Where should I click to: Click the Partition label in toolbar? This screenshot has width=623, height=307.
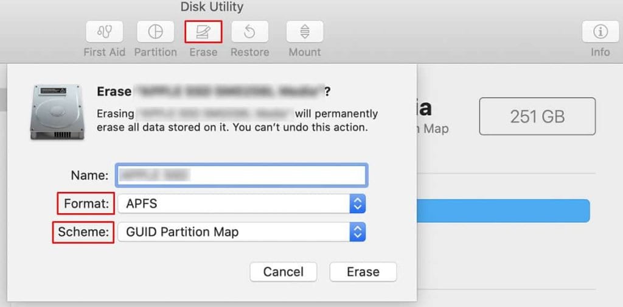[155, 52]
